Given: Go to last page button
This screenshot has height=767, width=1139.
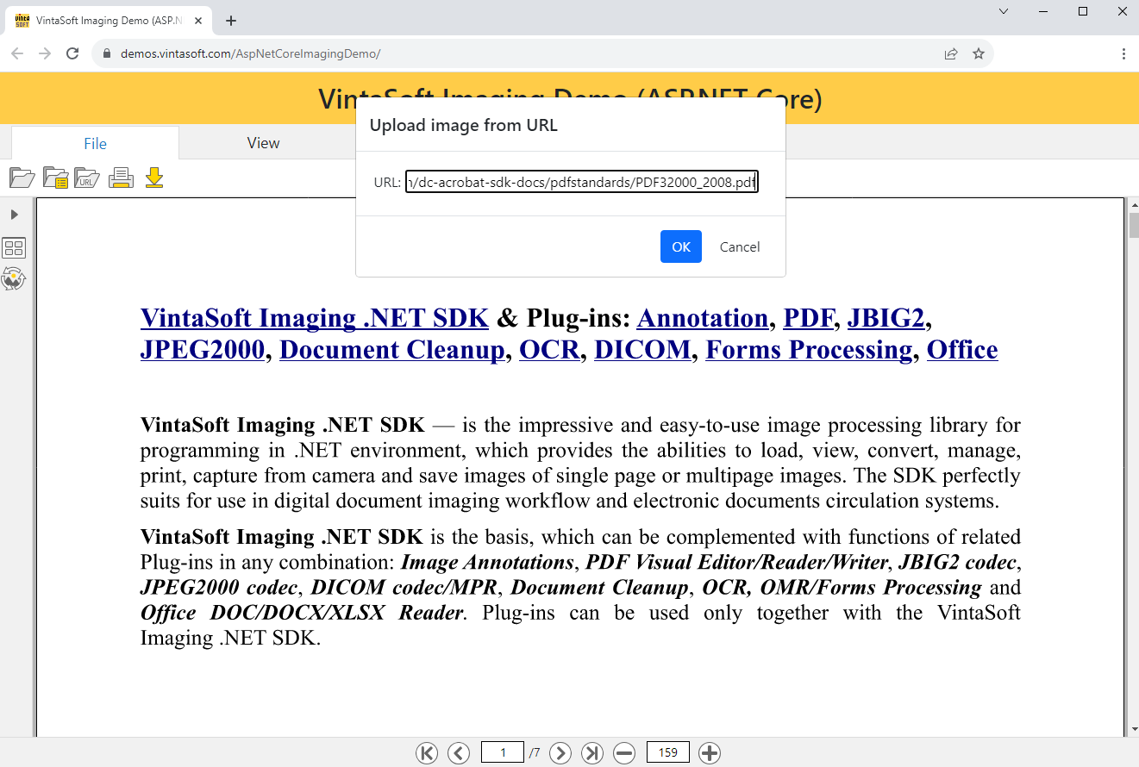Looking at the screenshot, I should [x=592, y=752].
